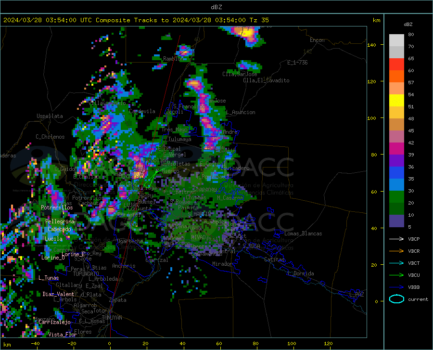Click the white VBCP arrow legend icon
The height and width of the screenshot is (350, 433).
pyautogui.click(x=396, y=239)
